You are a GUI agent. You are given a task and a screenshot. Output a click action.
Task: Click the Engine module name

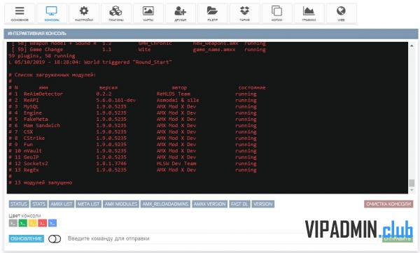click(33, 113)
